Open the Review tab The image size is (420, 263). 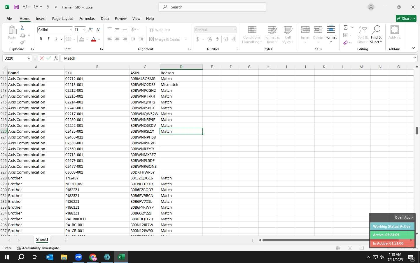(121, 18)
